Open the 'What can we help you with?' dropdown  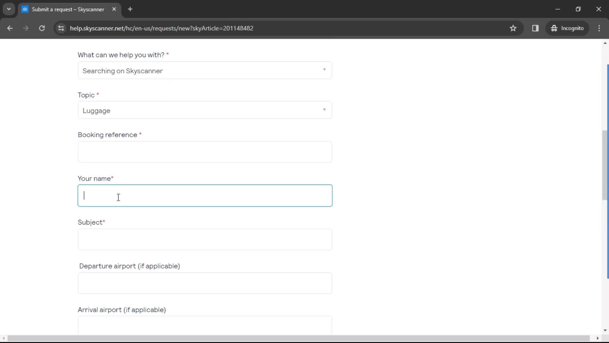[205, 71]
